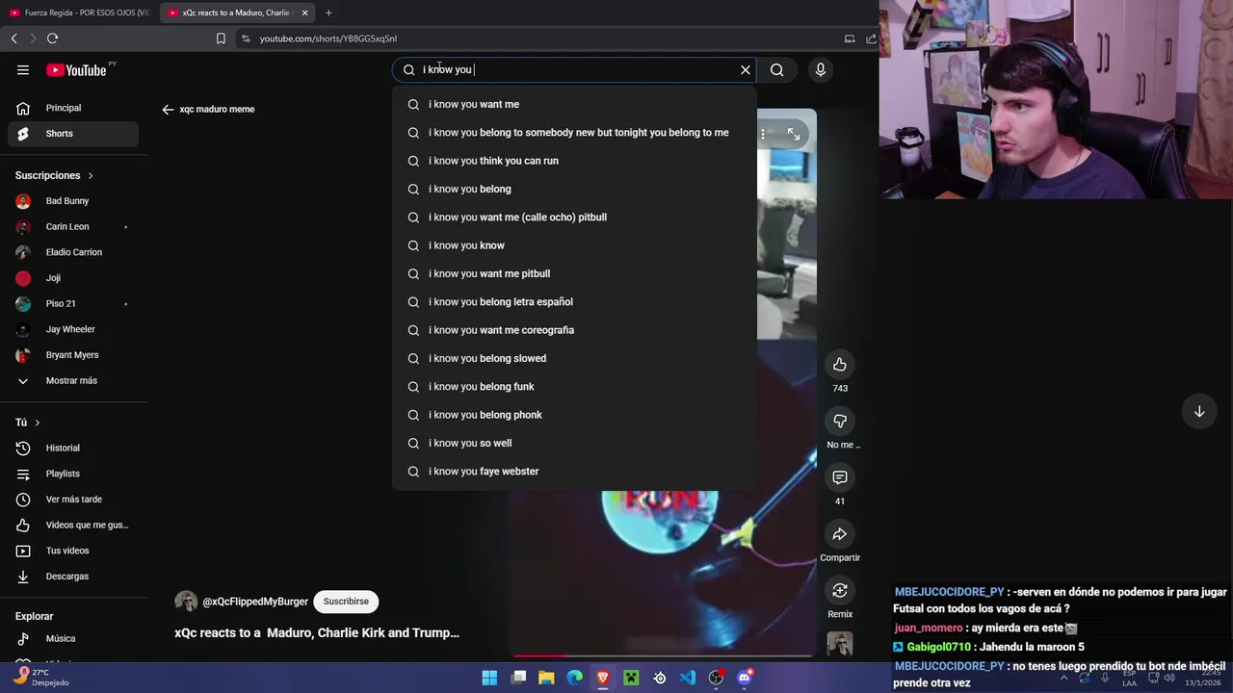Choose suggestion 'i know you belong slowed'

click(x=574, y=358)
